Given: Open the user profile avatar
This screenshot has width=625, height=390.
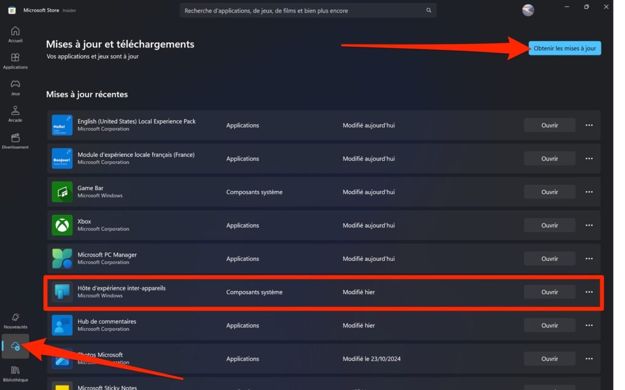Looking at the screenshot, I should (x=528, y=10).
